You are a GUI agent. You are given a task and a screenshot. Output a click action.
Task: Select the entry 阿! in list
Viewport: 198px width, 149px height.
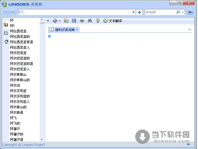click(x=12, y=26)
